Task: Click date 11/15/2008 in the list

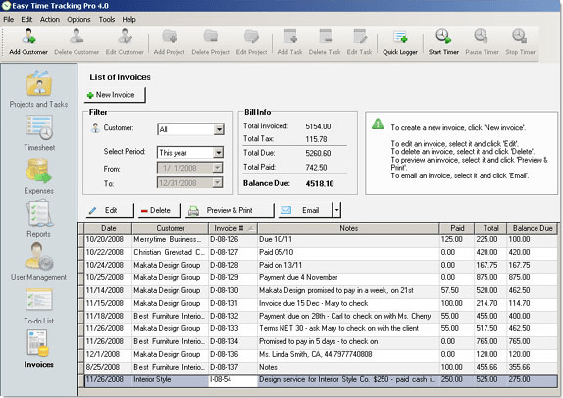Action: [x=105, y=303]
